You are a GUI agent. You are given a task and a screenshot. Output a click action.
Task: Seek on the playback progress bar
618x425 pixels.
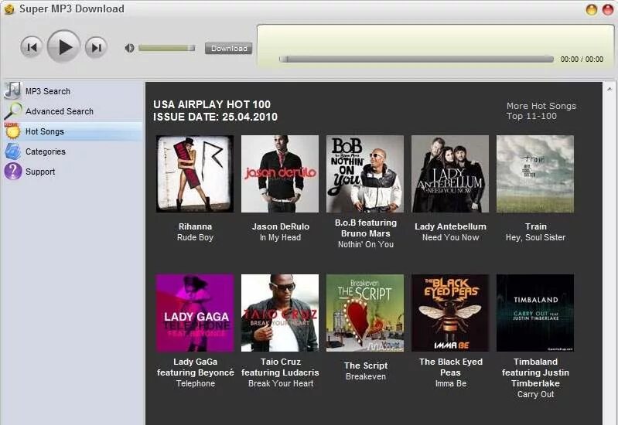point(416,59)
